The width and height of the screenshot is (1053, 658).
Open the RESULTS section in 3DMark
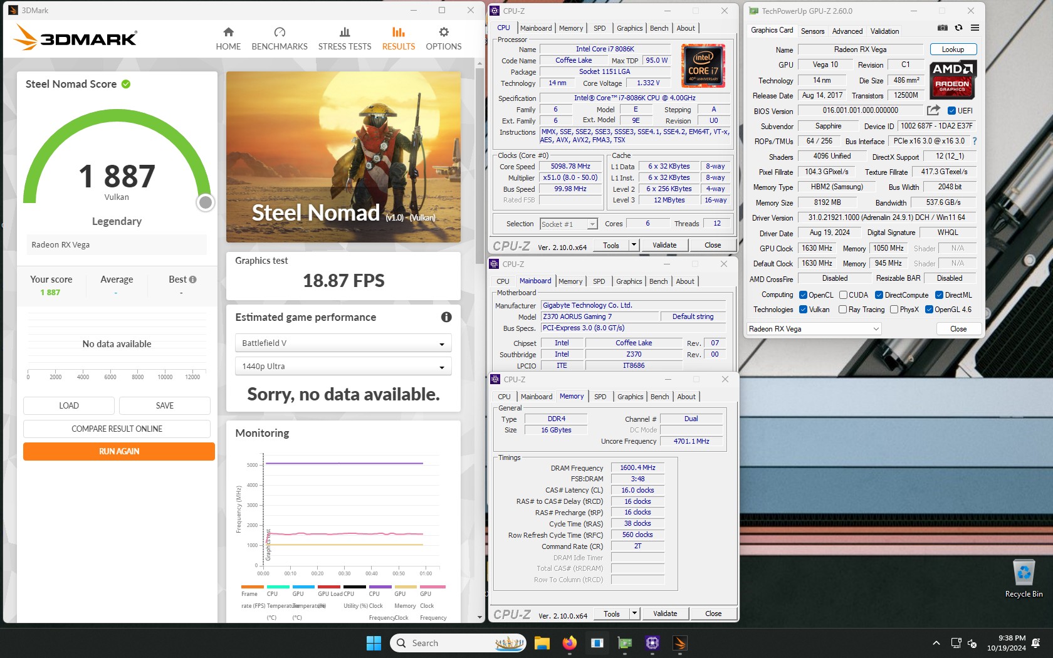click(x=399, y=39)
